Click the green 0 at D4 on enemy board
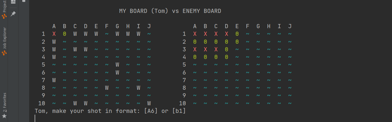Viewport: 392px width, 122px height. [227, 57]
